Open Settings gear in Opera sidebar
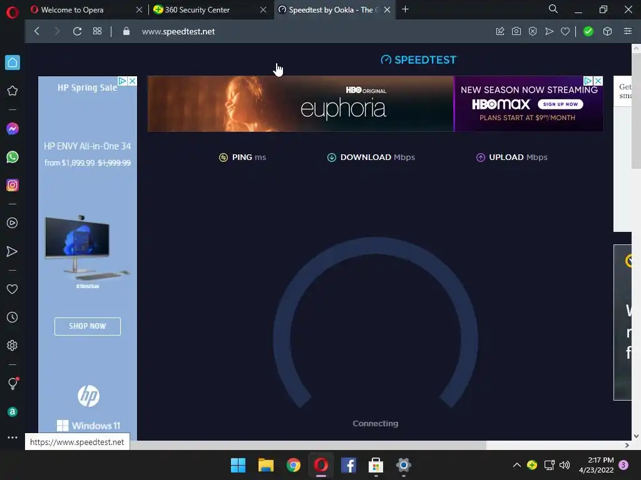This screenshot has height=480, width=641. tap(13, 345)
